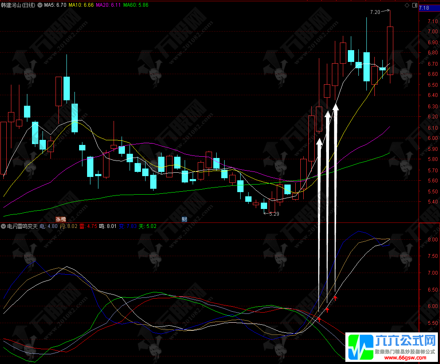Open the www.66gsw.com link

(405, 358)
